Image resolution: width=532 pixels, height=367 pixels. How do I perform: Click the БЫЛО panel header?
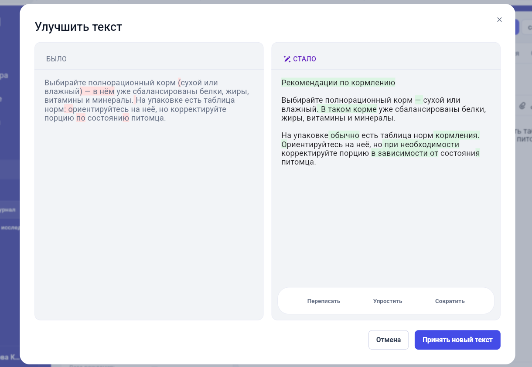[x=56, y=59]
